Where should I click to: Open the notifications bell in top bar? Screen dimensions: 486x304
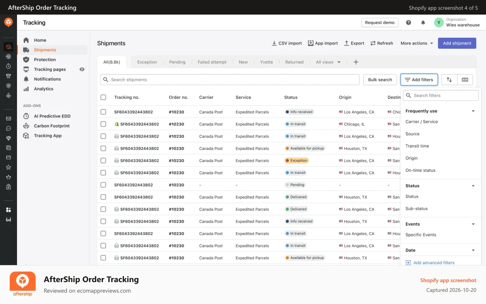coord(423,23)
